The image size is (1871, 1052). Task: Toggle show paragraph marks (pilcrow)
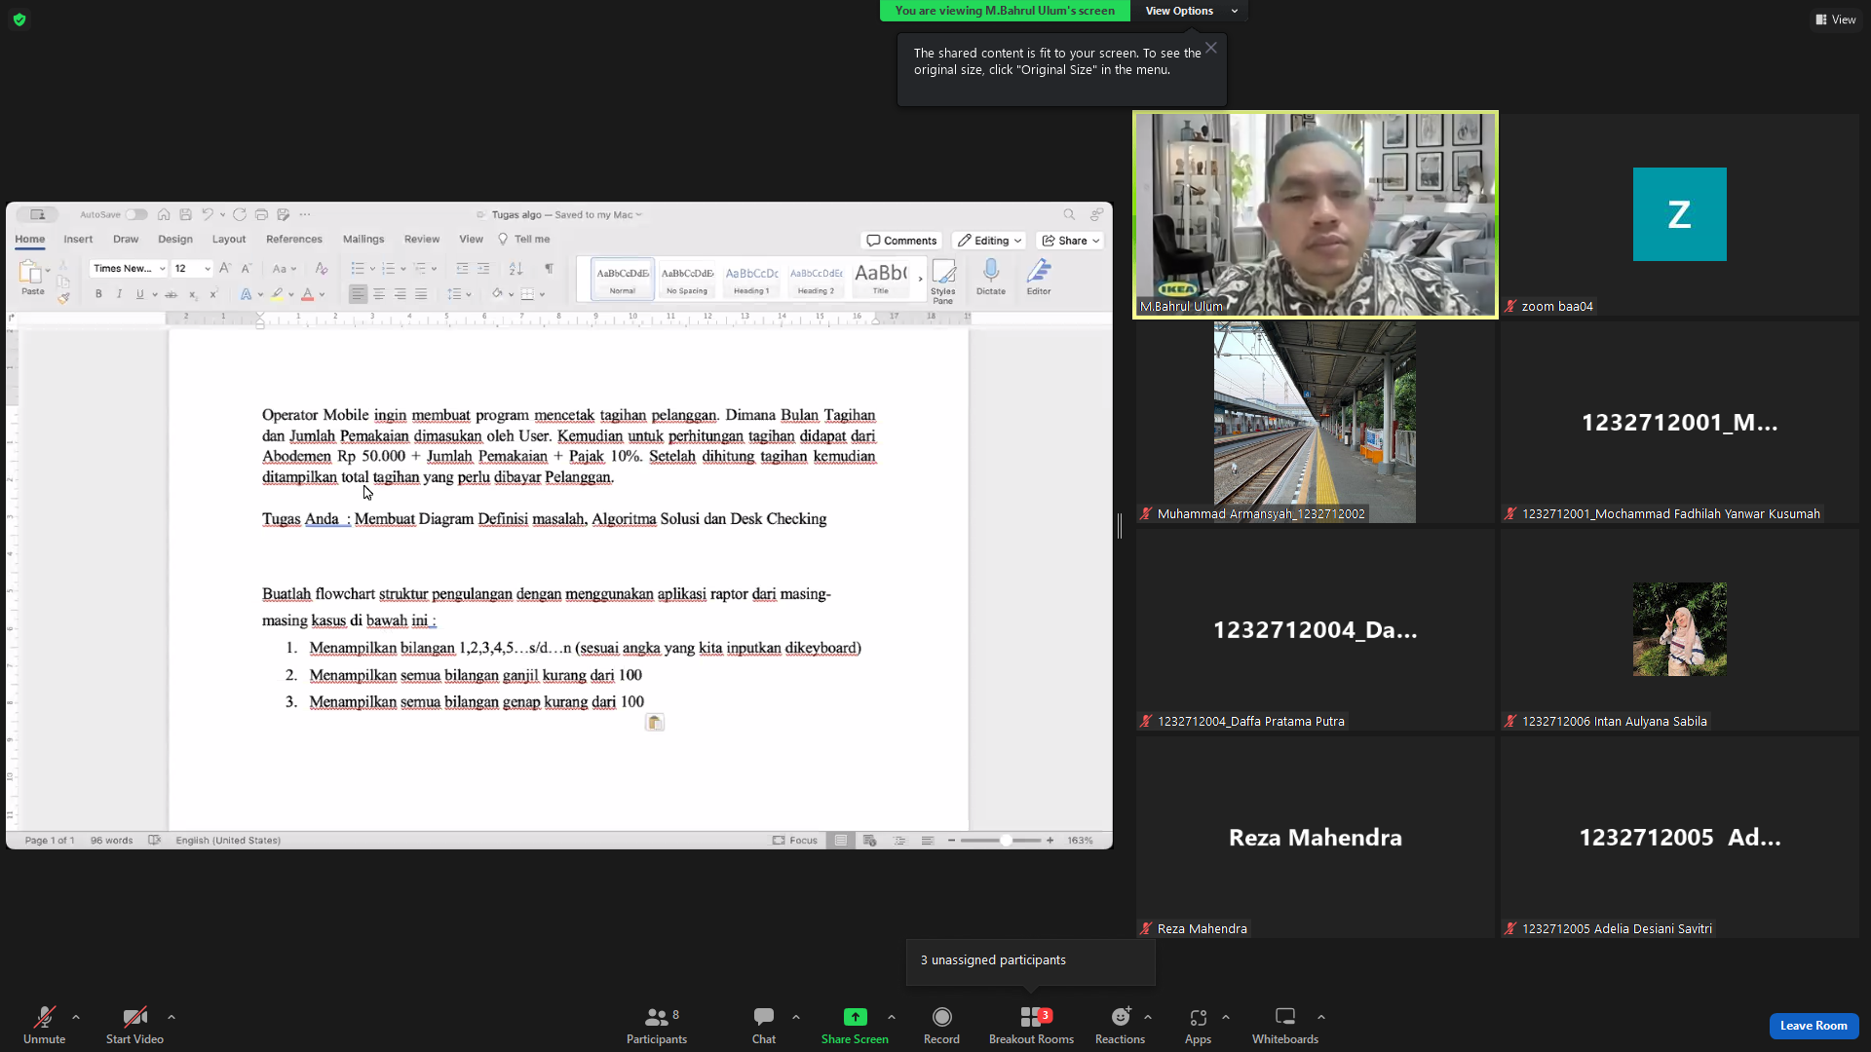549,269
